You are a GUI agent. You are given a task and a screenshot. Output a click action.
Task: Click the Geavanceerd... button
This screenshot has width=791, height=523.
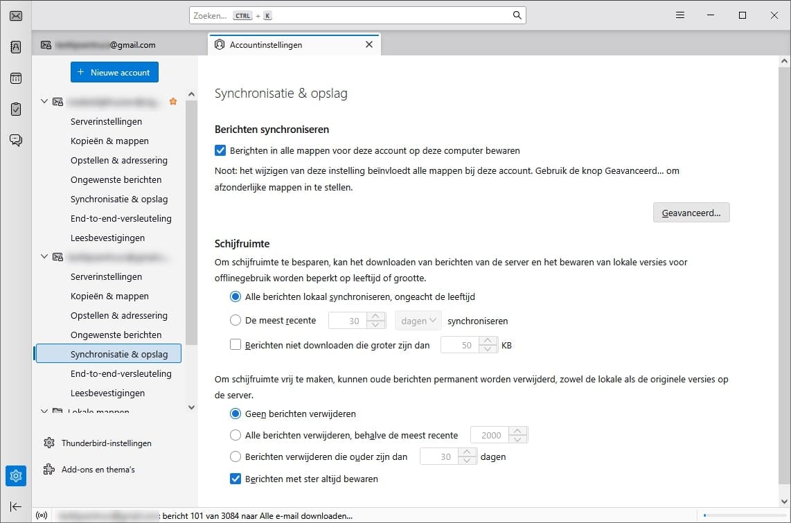pos(691,212)
